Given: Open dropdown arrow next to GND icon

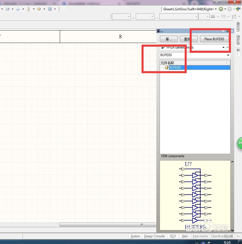Looking at the screenshot, I should click(x=23, y=9).
